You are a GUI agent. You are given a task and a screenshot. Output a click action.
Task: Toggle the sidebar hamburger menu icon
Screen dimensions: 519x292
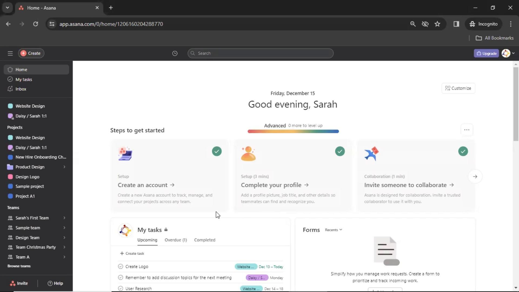coord(10,53)
